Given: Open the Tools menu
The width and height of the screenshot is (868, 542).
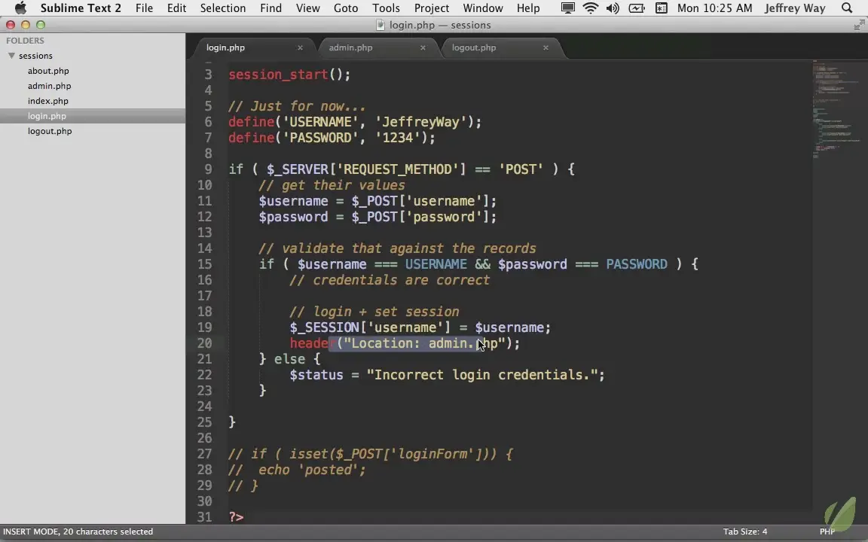Looking at the screenshot, I should pyautogui.click(x=386, y=8).
